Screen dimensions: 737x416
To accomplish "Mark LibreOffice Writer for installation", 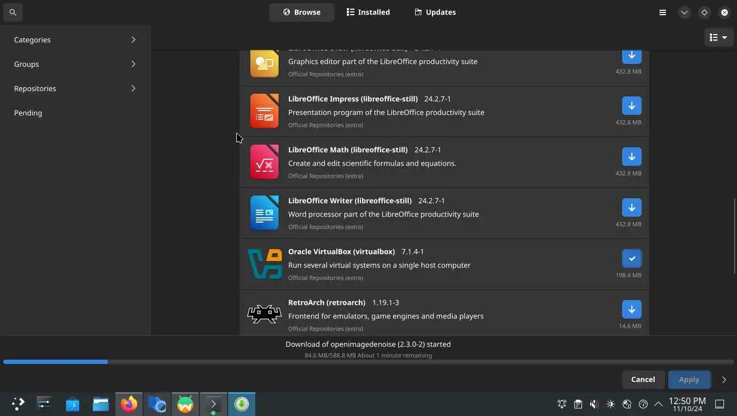I will pyautogui.click(x=632, y=207).
